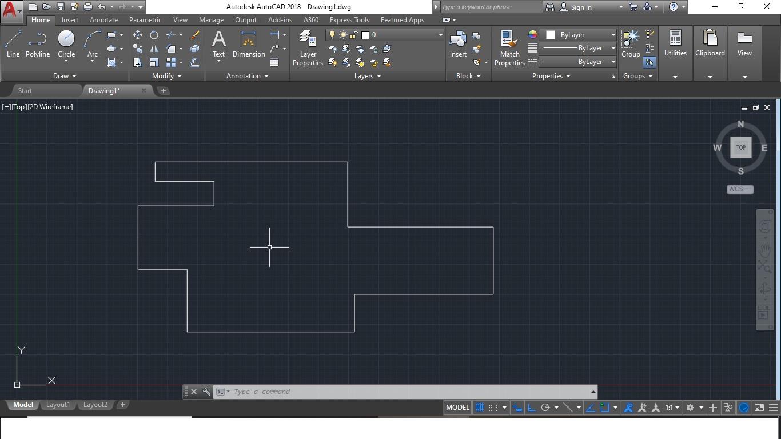Image resolution: width=781 pixels, height=439 pixels.
Task: Click the Undo arrow
Action: pos(102,7)
